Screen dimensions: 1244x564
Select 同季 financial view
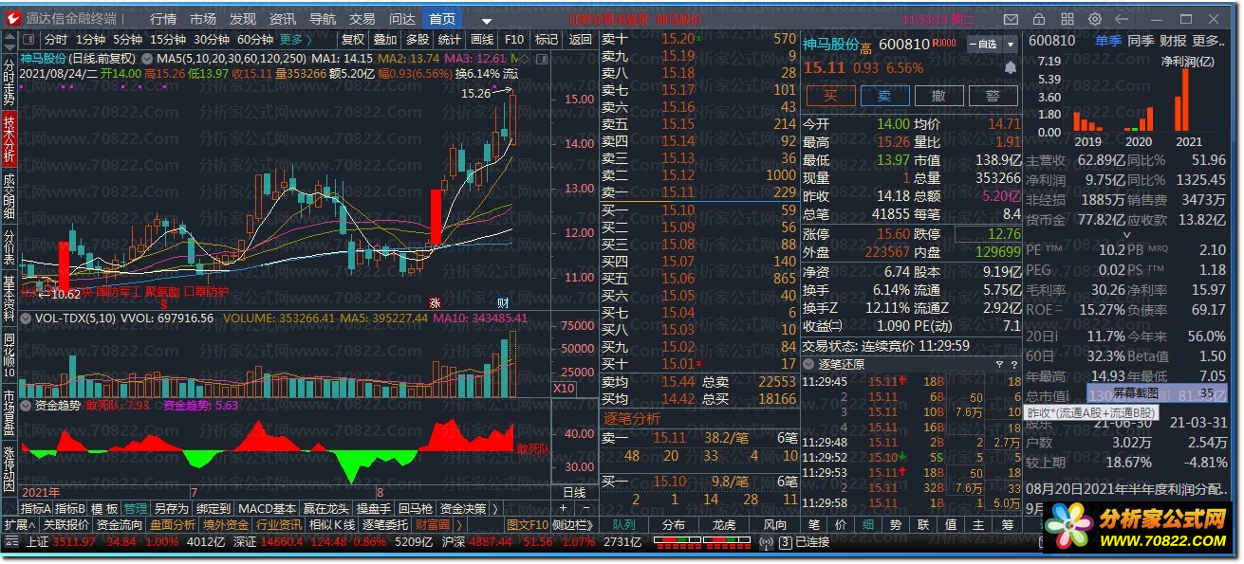pos(1141,41)
